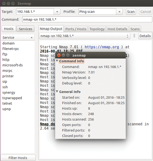Viewport: 153px width, 161px height.
Task: Switch to the Hosts list button
Action: (x=9, y=29)
